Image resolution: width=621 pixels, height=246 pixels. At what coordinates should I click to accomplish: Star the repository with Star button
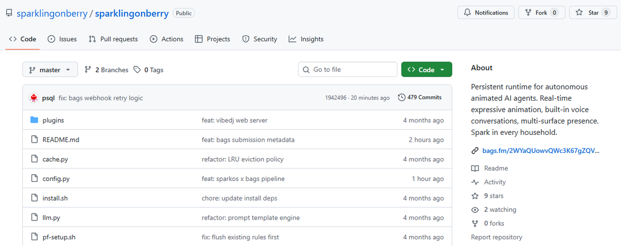(x=593, y=13)
